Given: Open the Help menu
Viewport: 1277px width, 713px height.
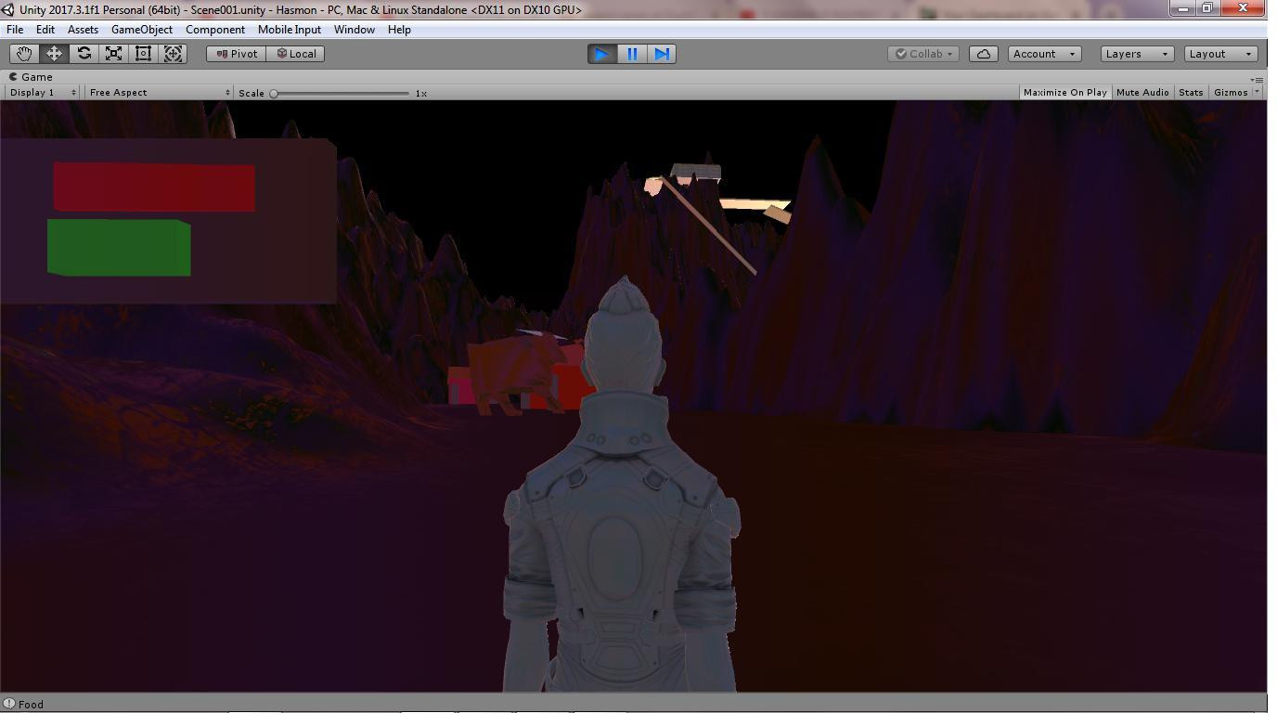Looking at the screenshot, I should (x=399, y=30).
